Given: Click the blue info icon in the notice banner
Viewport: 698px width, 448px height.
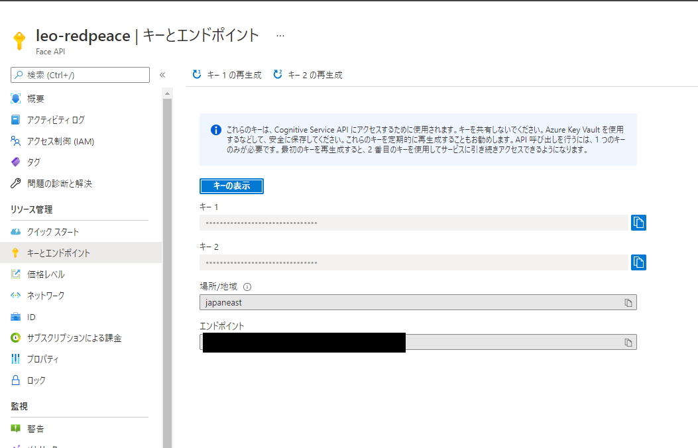Looking at the screenshot, I should (216, 130).
